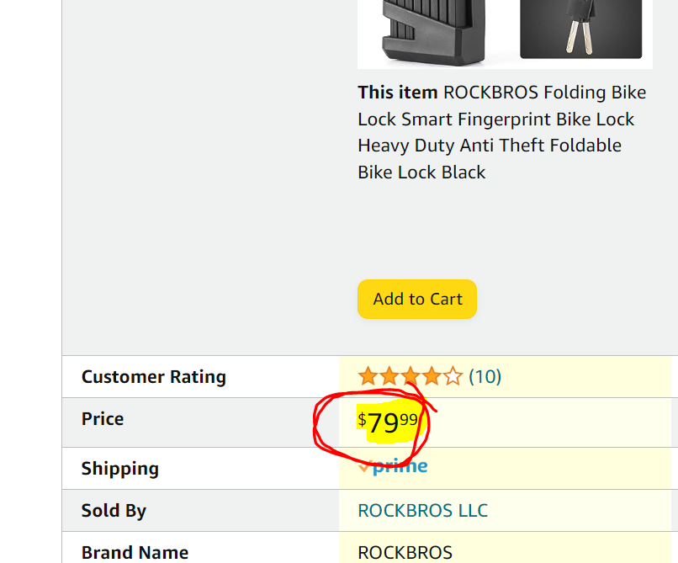
Task: Click the ROCKBROS Folding Bike Lock title
Action: coord(502,132)
